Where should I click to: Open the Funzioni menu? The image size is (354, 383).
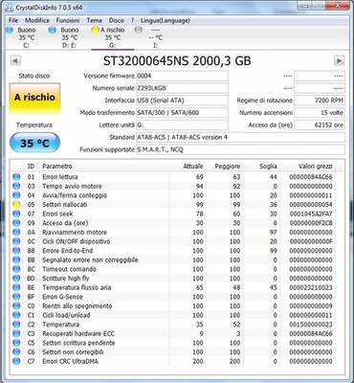pyautogui.click(x=68, y=20)
